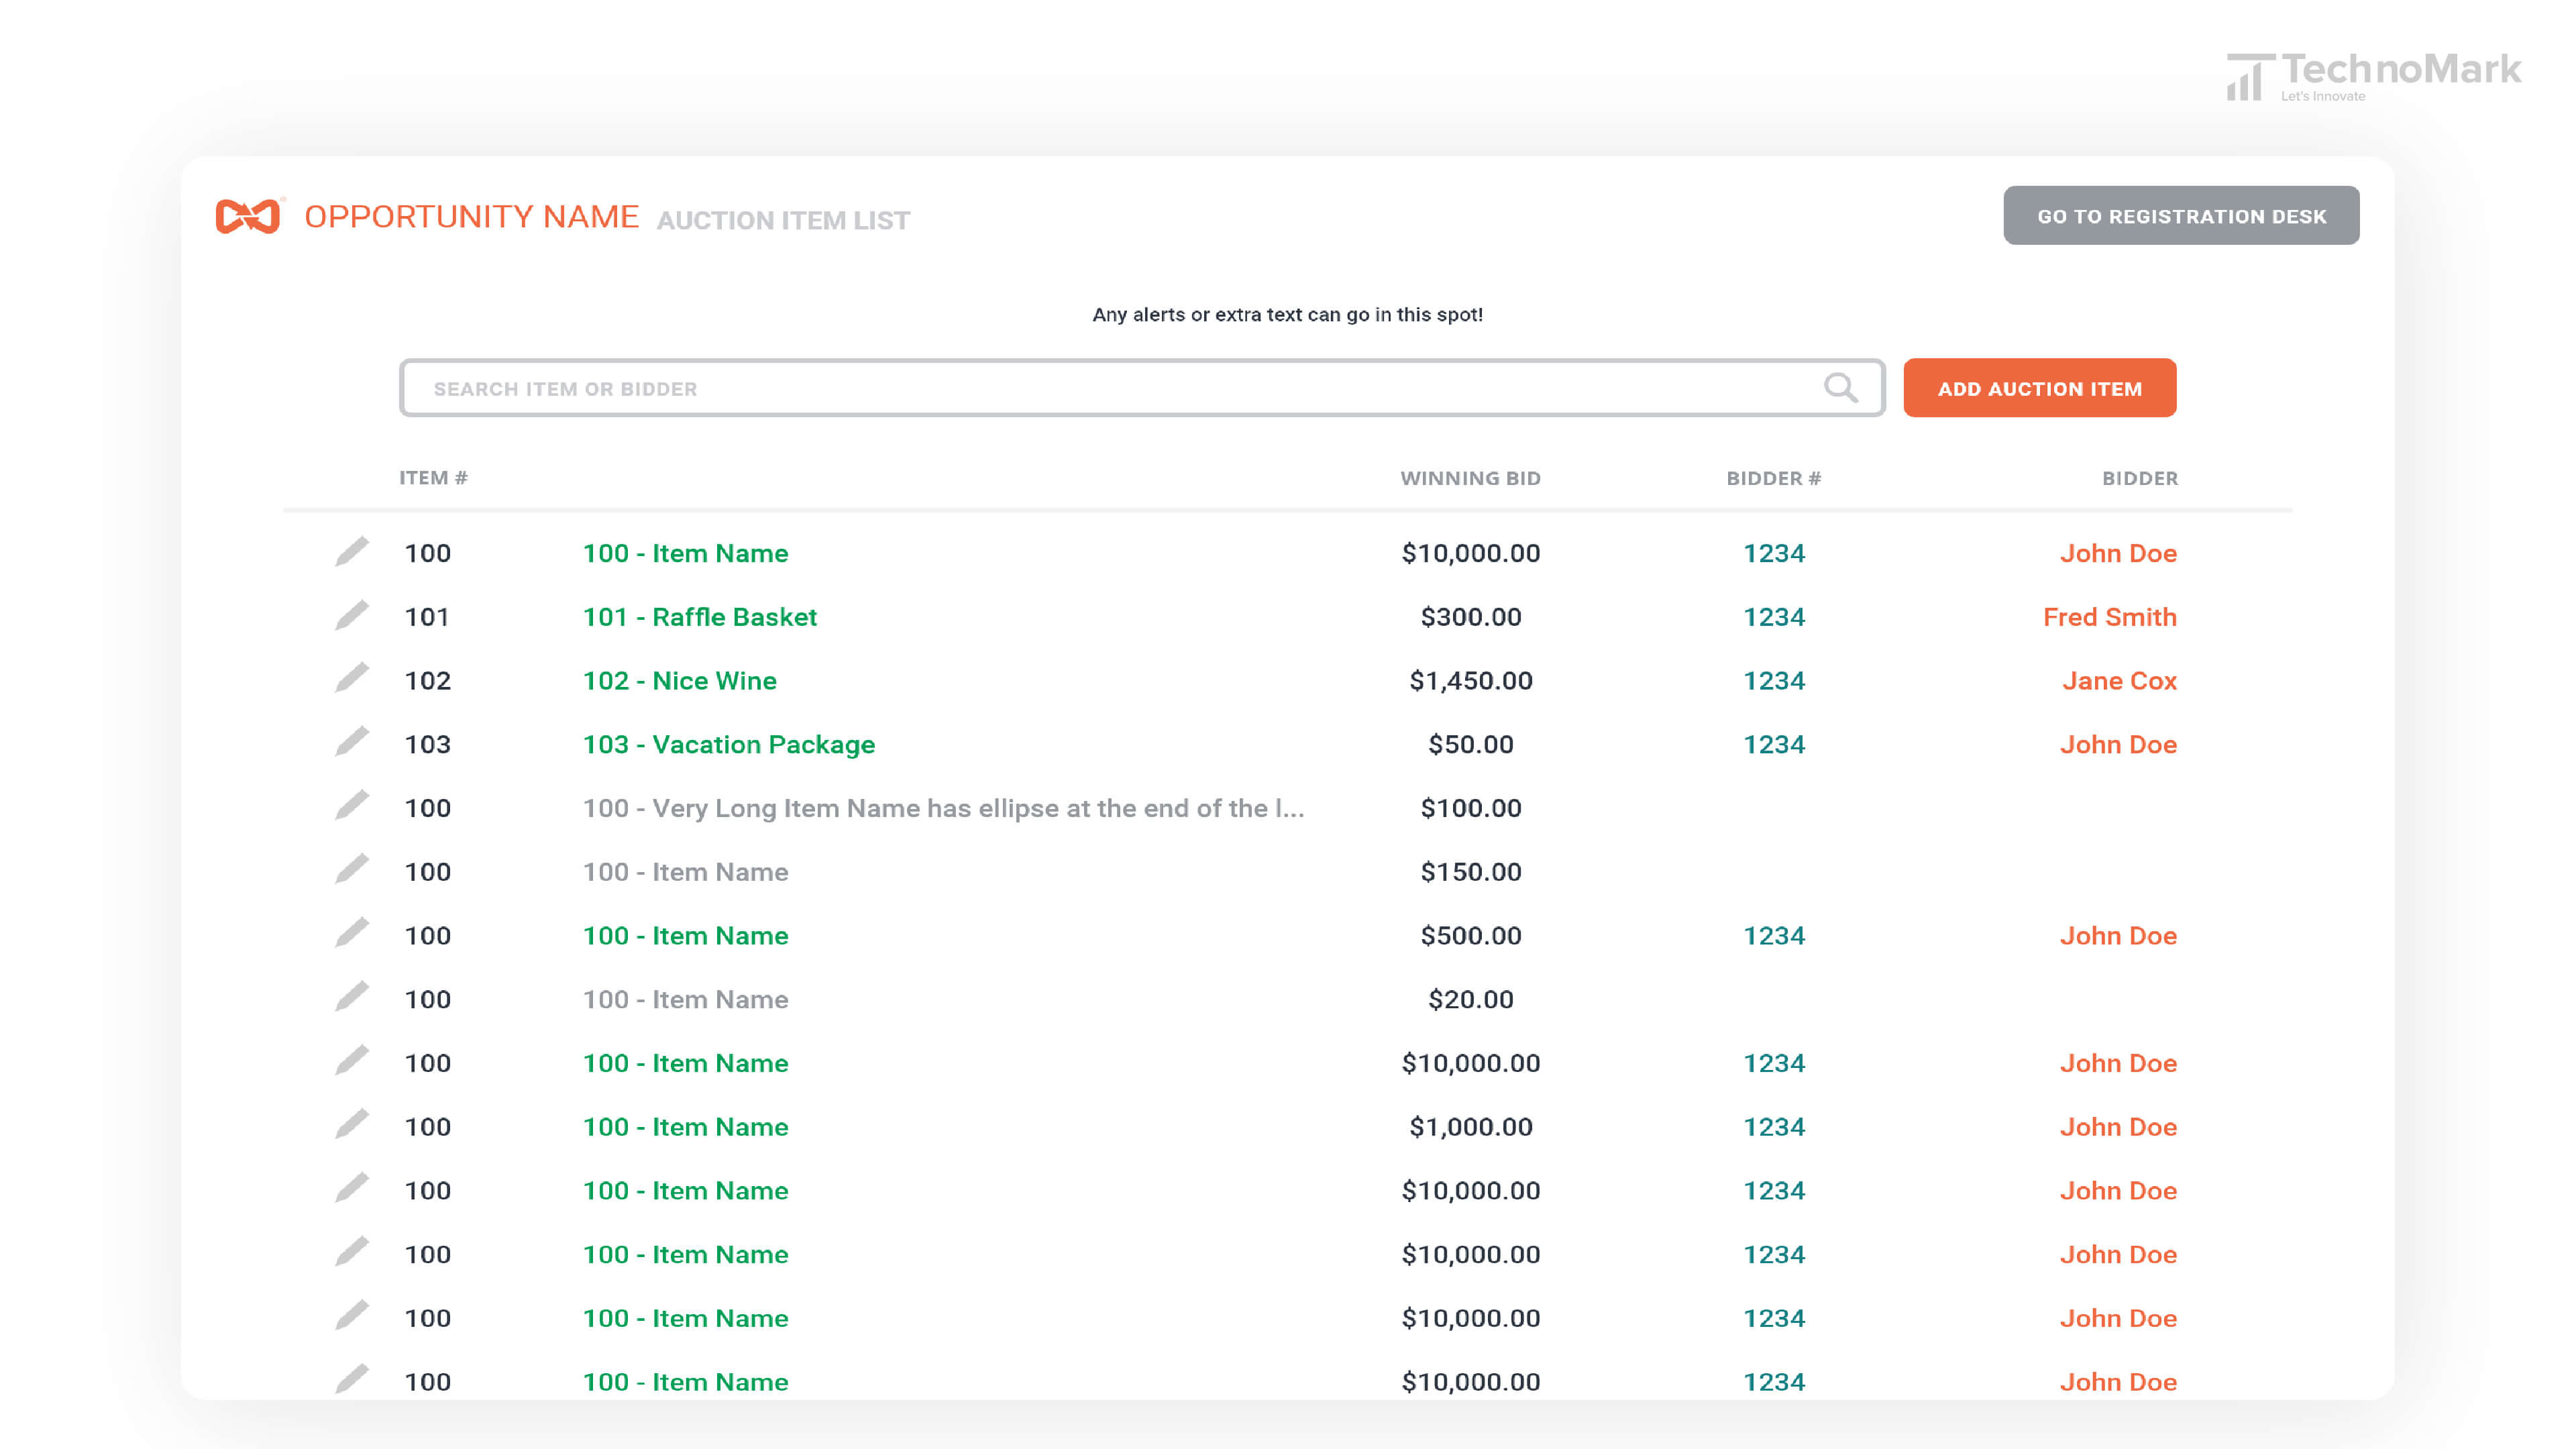
Task: Open the 101 - Raffle Basket item
Action: pos(700,617)
